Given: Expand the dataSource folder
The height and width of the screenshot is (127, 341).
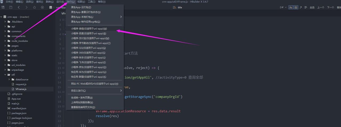Looking at the screenshot, I should (x=9, y=79).
